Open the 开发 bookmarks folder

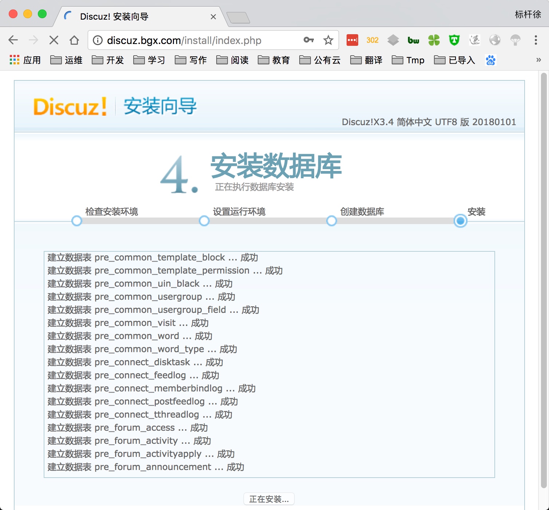pos(108,60)
